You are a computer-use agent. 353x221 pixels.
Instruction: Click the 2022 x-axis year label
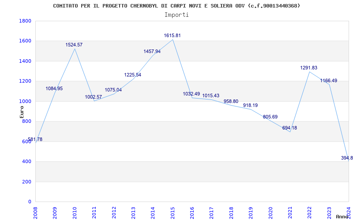tap(310, 213)
